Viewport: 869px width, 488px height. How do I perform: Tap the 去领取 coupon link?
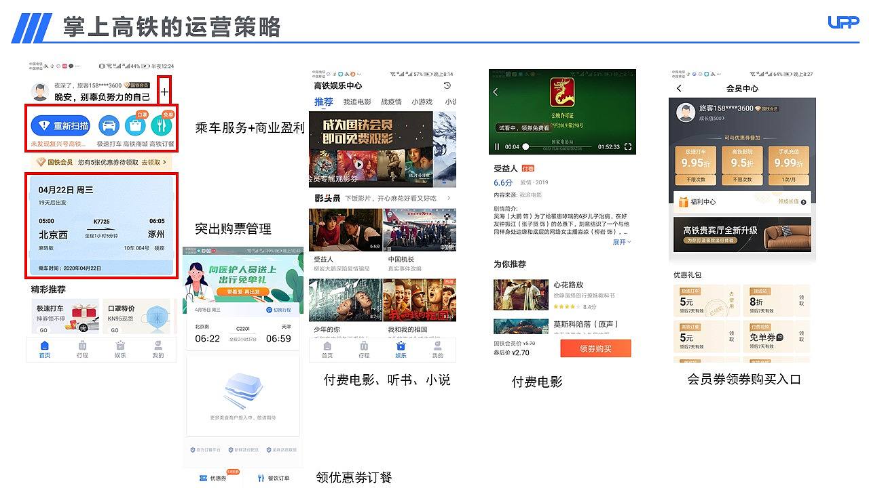click(153, 163)
